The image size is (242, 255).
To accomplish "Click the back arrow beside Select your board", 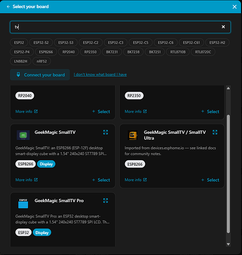I will tap(8, 7).
